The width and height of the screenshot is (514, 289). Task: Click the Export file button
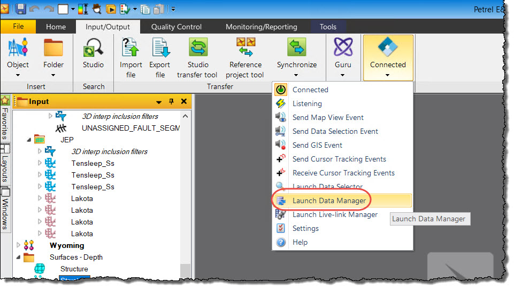tap(160, 58)
